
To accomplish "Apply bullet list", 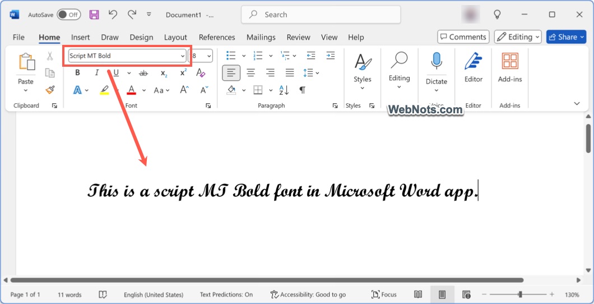I will pos(231,56).
